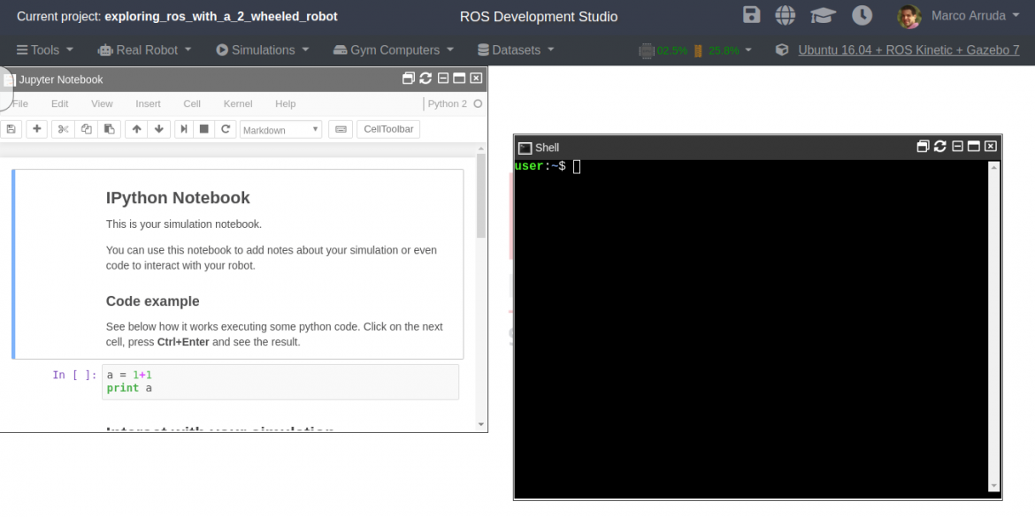Open the Help menu in Jupyter
This screenshot has width=1035, height=517.
[286, 103]
